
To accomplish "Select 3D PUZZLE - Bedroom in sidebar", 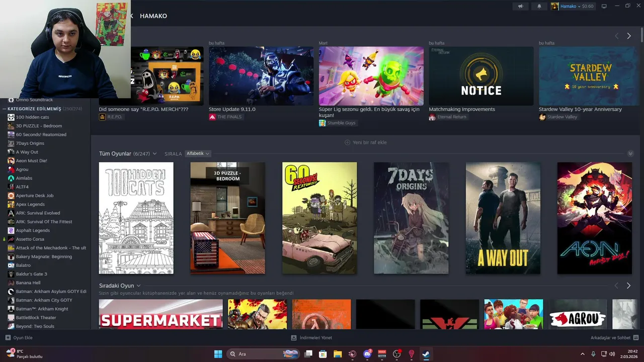I will click(x=39, y=126).
